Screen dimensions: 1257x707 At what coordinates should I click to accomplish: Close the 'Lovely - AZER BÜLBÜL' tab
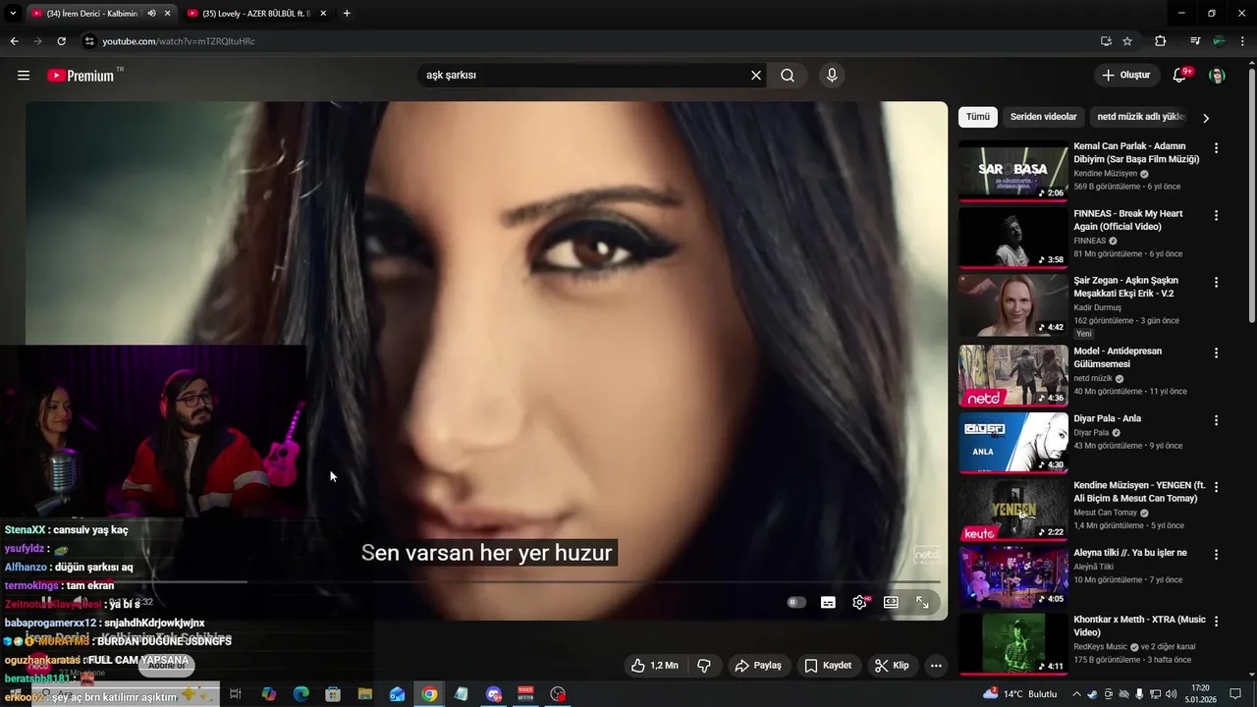coord(323,14)
